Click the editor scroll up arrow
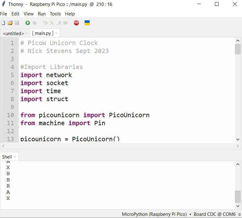This screenshot has width=242, height=218. (x=238, y=41)
